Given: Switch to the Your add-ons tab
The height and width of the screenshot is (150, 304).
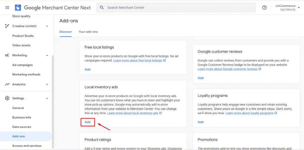Looking at the screenshot, I should click(88, 31).
